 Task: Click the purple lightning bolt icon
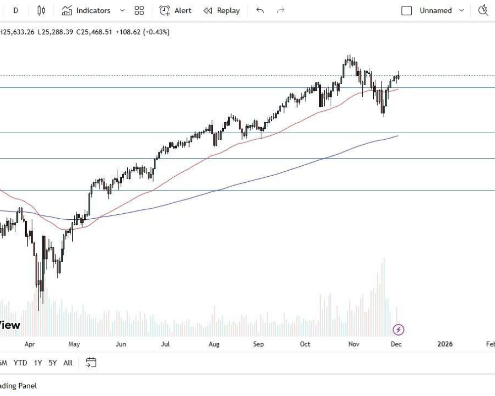pyautogui.click(x=398, y=329)
